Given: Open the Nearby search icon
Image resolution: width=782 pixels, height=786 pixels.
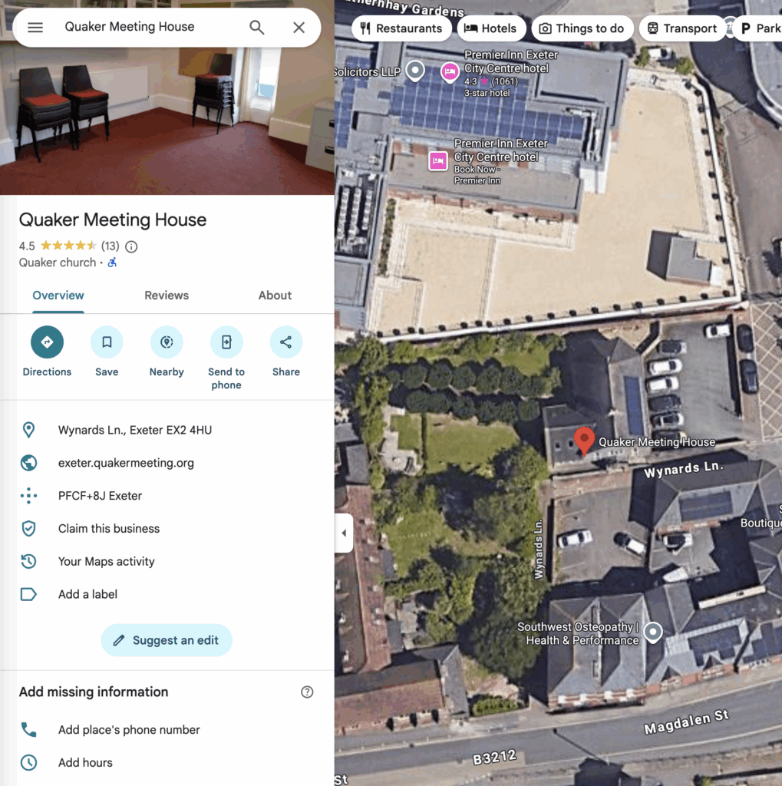Looking at the screenshot, I should (x=167, y=342).
